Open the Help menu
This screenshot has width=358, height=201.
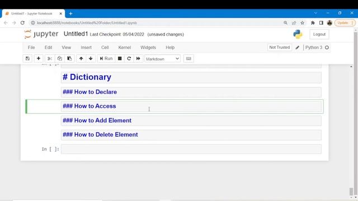point(170,47)
